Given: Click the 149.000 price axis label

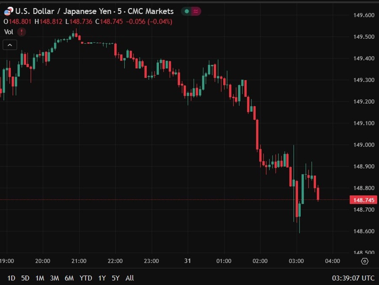Looking at the screenshot, I should coord(364,145).
